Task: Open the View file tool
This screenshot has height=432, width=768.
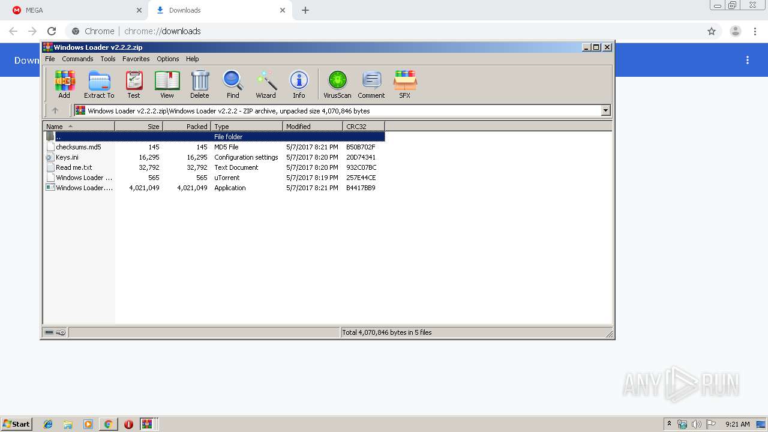Action: tap(167, 84)
